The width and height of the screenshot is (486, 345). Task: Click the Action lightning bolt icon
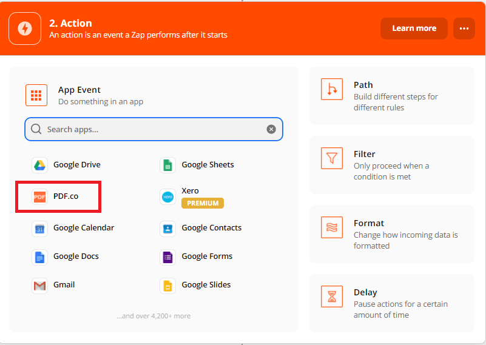25,28
